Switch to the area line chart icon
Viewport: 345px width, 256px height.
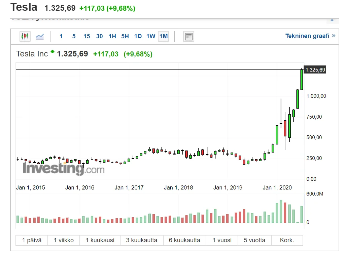tap(40, 36)
